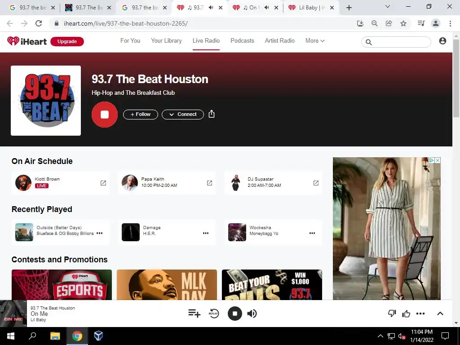Click the search magnifier icon in iHeart
Viewport: 460px width, 345px height.
click(x=369, y=42)
